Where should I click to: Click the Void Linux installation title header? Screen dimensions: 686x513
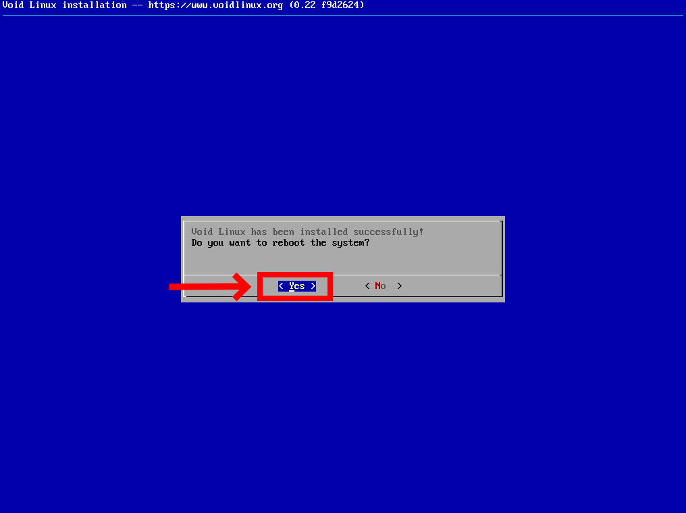[x=183, y=5]
